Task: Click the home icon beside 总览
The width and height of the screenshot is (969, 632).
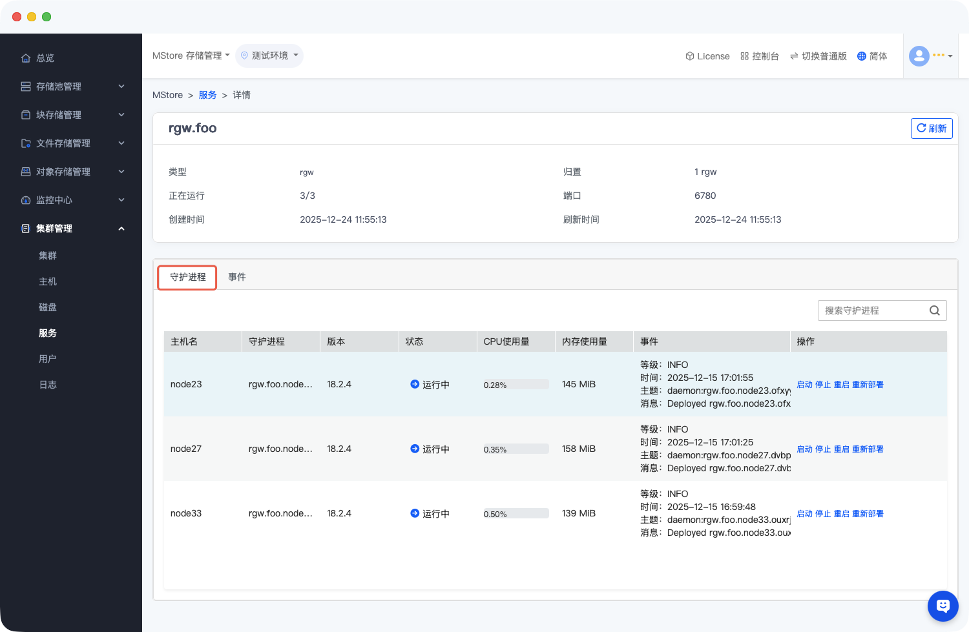Action: pyautogui.click(x=26, y=58)
